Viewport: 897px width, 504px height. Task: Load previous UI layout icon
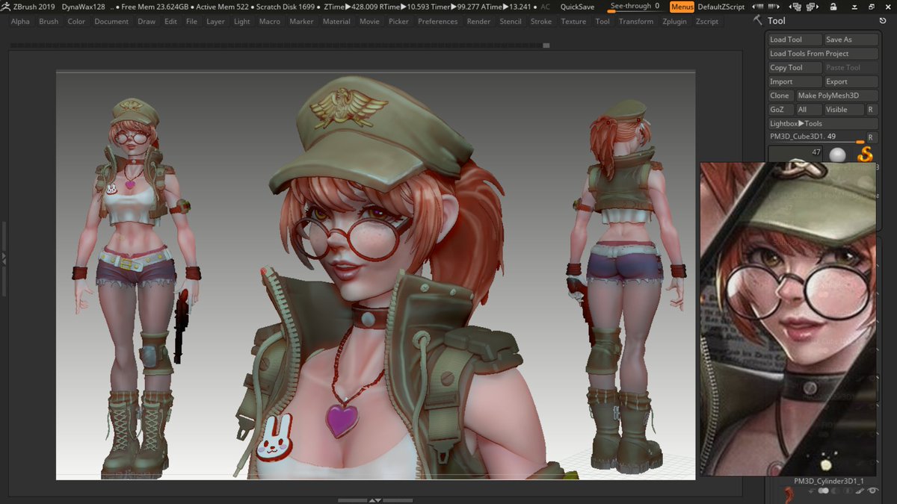coord(795,7)
